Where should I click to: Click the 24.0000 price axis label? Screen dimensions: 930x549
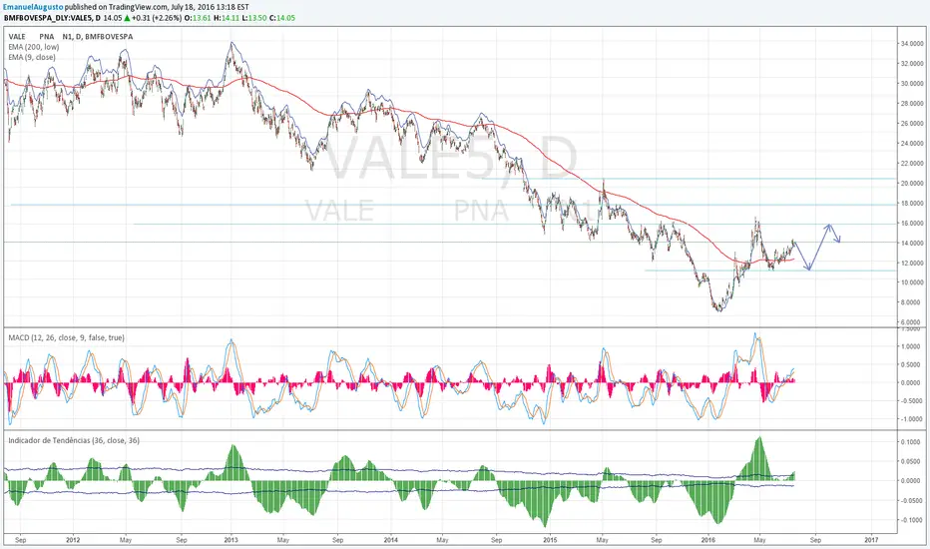point(912,143)
